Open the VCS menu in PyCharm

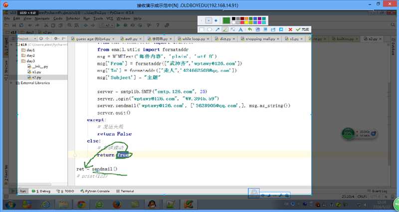(110, 18)
